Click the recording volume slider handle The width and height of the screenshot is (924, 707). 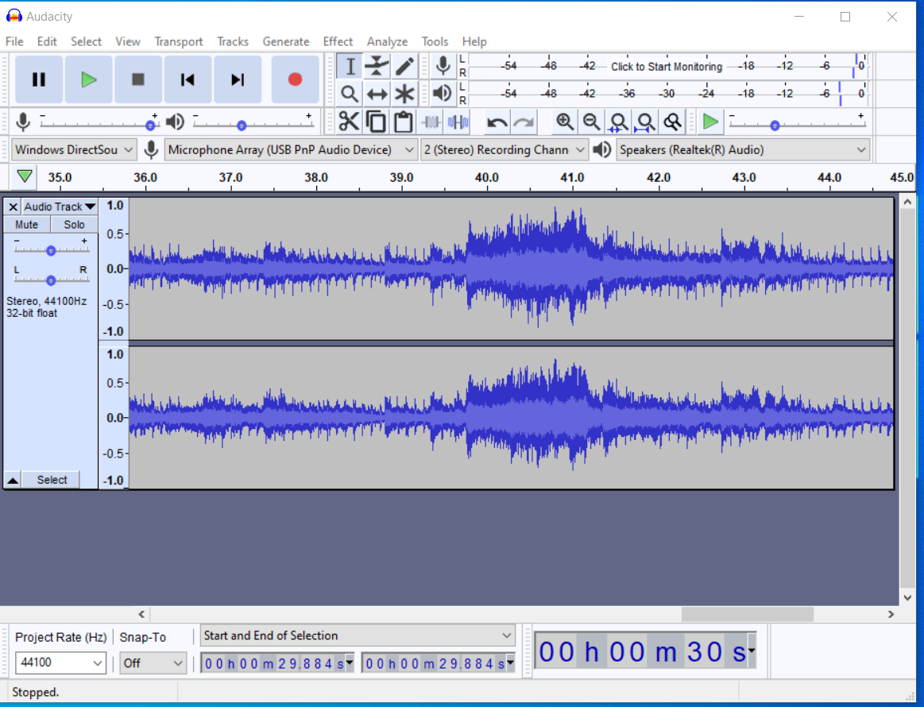(150, 126)
